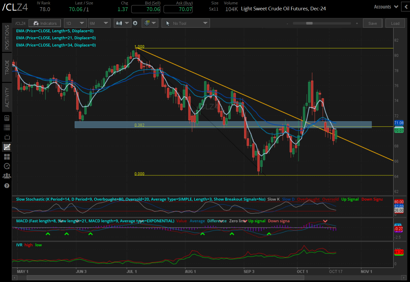Open the community people icon

[7, 176]
